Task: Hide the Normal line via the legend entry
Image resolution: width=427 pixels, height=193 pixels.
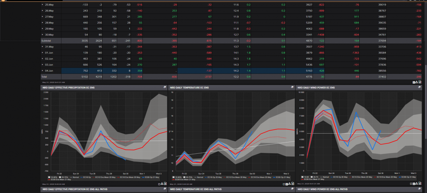Action: coord(76,177)
